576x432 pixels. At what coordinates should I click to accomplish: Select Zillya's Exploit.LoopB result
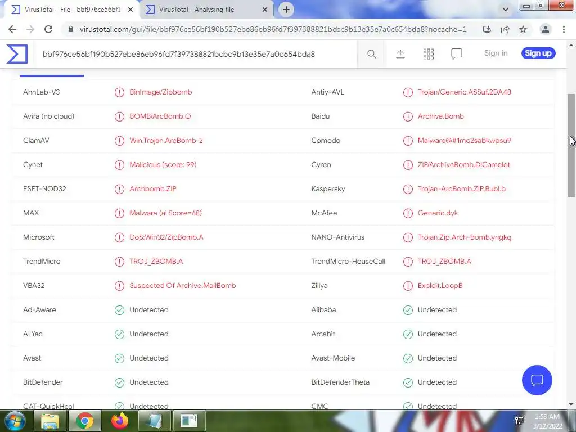(440, 286)
